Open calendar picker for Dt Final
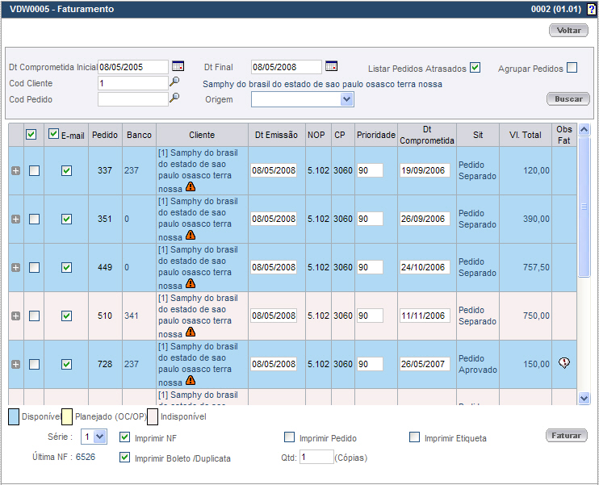 (x=331, y=66)
